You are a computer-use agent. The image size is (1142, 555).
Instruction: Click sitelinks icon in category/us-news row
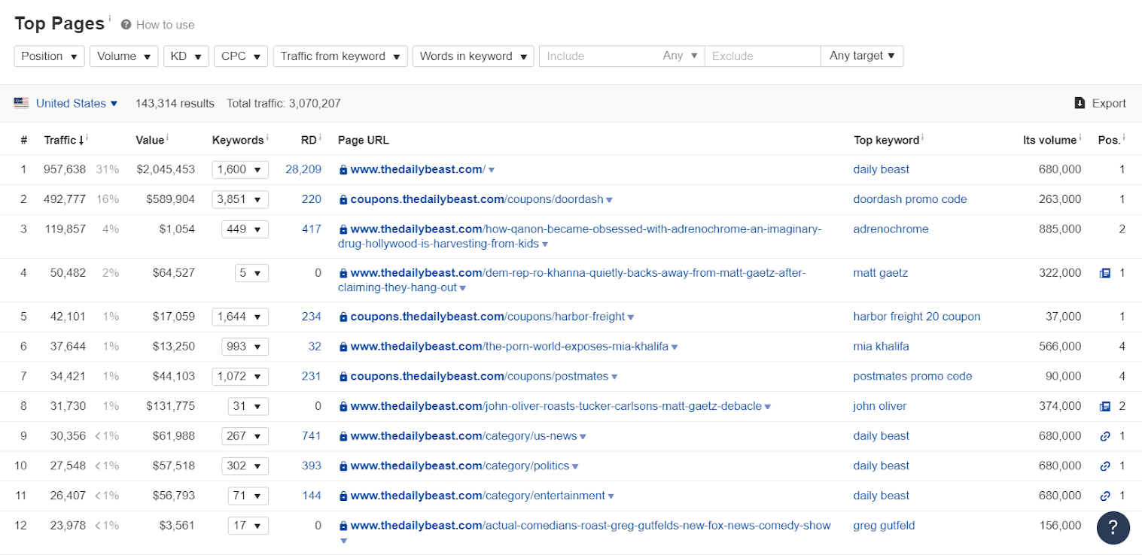1105,436
